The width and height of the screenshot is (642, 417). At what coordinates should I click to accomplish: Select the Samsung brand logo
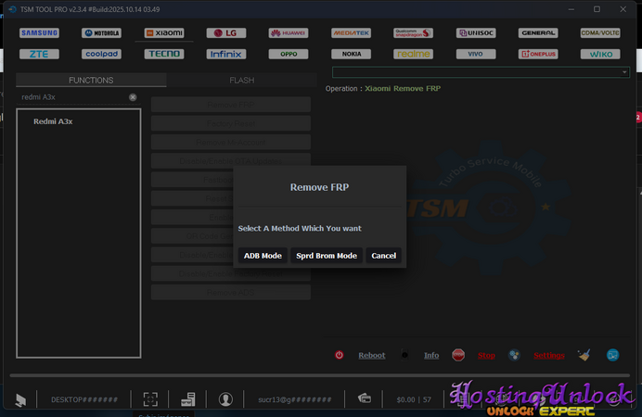tap(39, 32)
